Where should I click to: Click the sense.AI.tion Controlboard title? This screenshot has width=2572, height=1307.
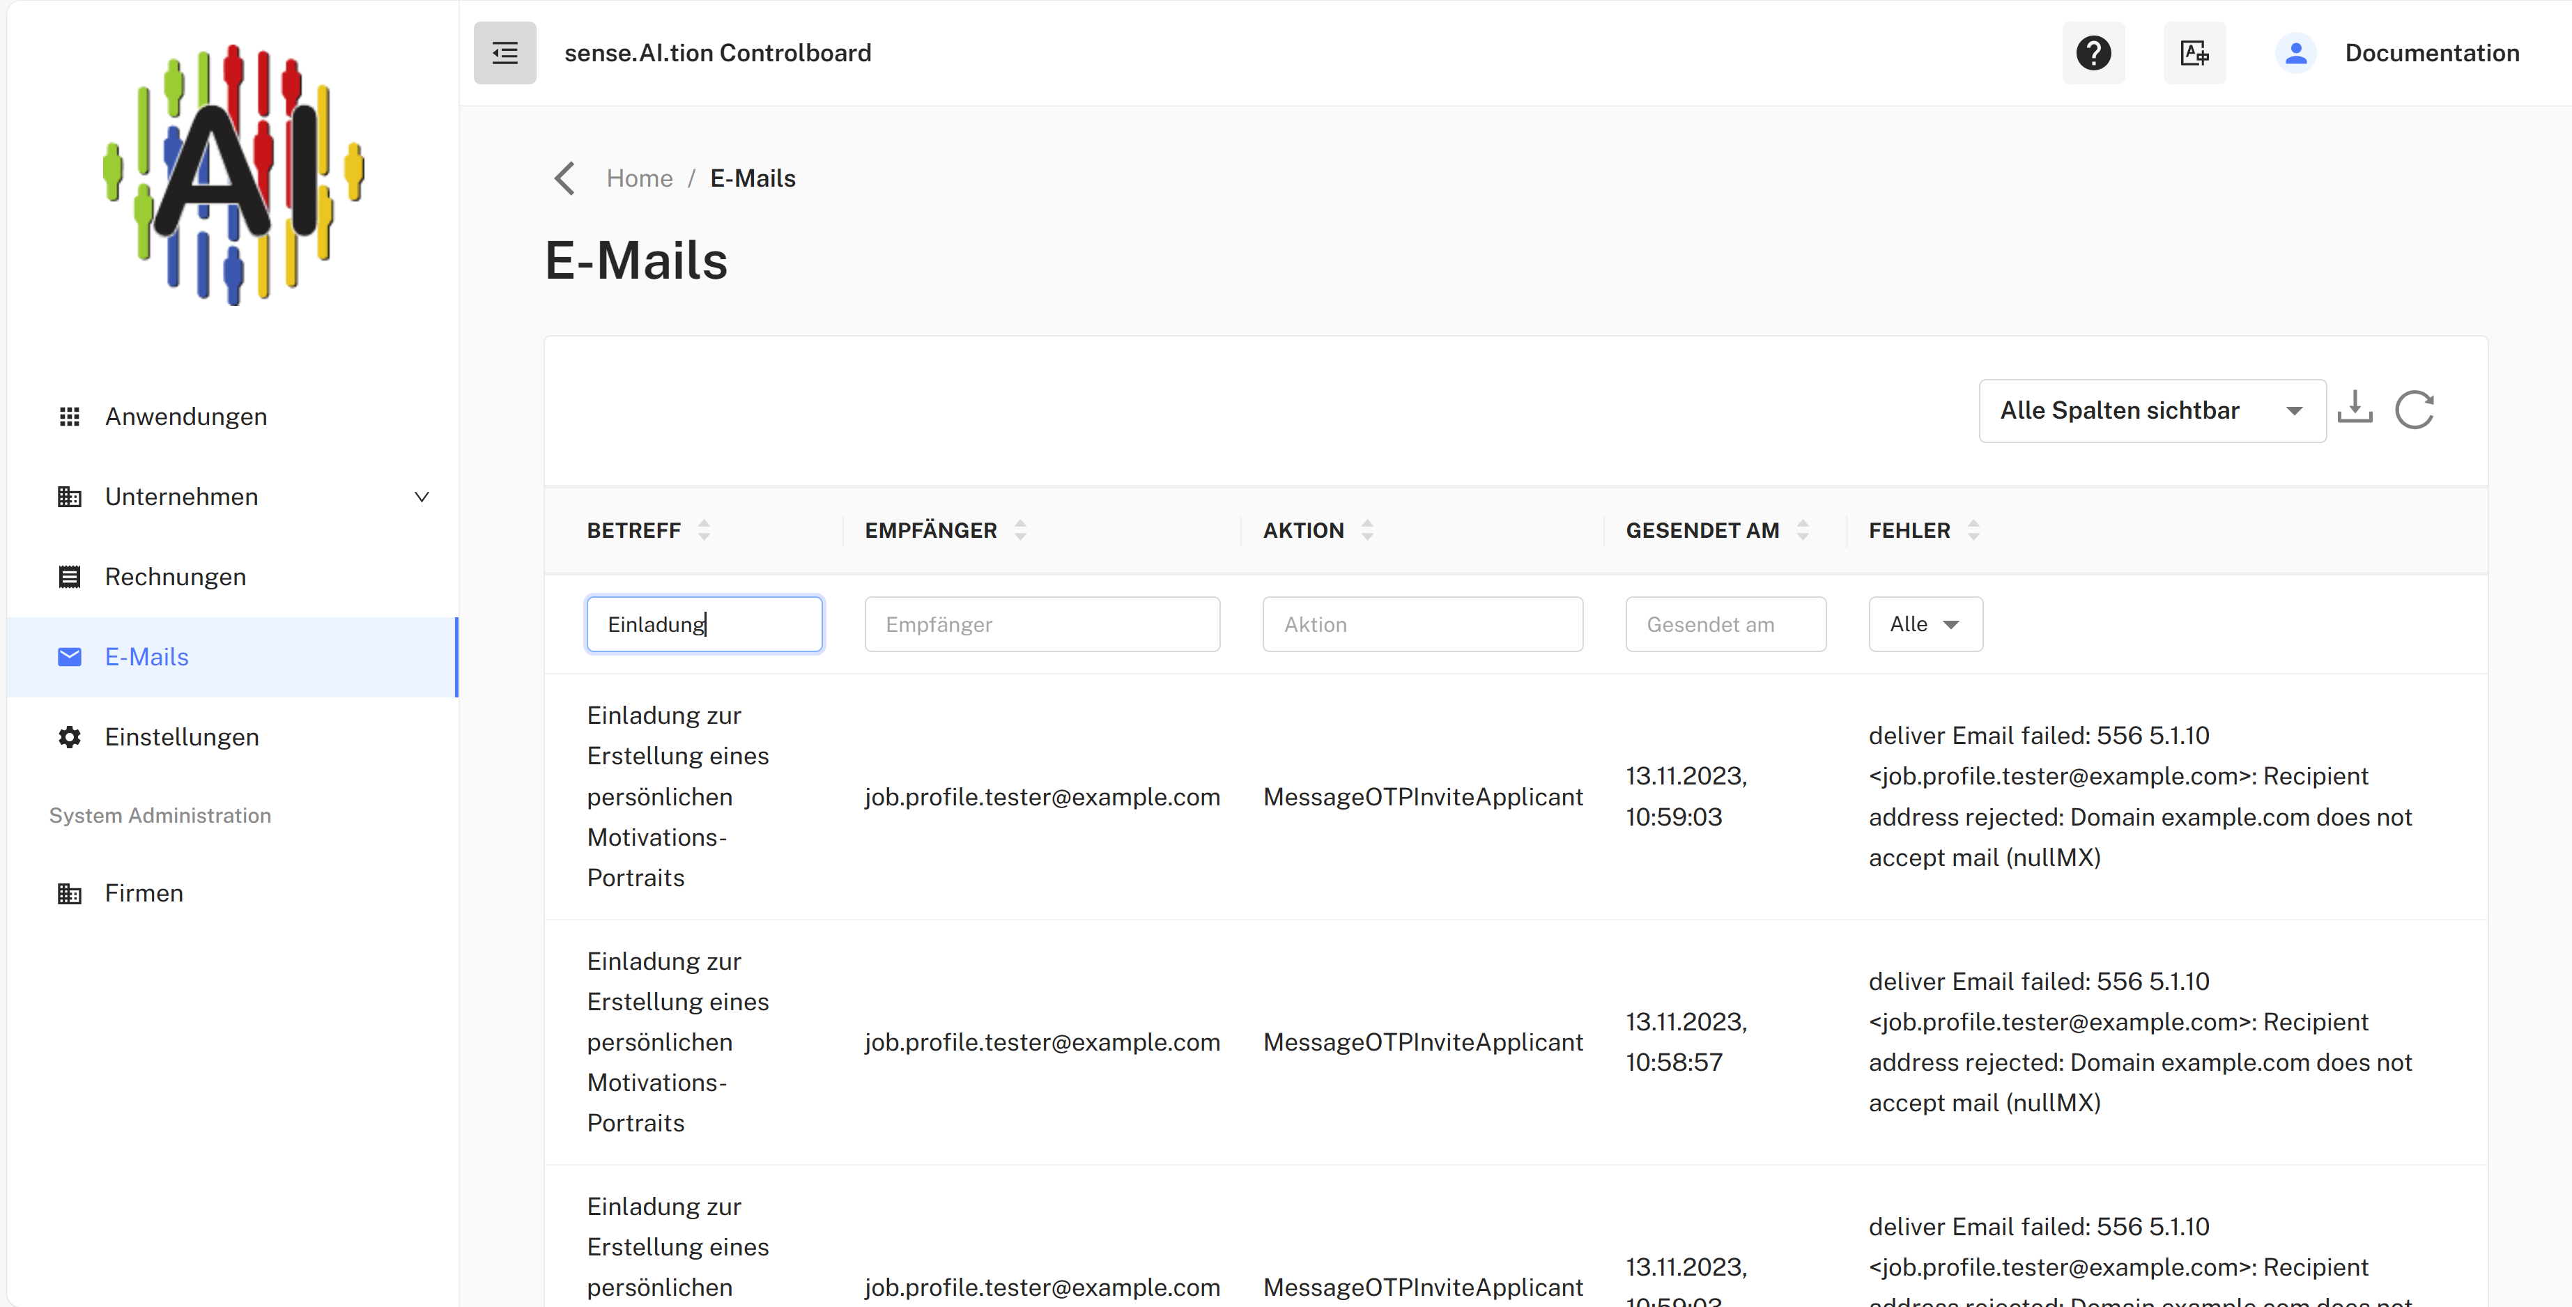pos(717,53)
